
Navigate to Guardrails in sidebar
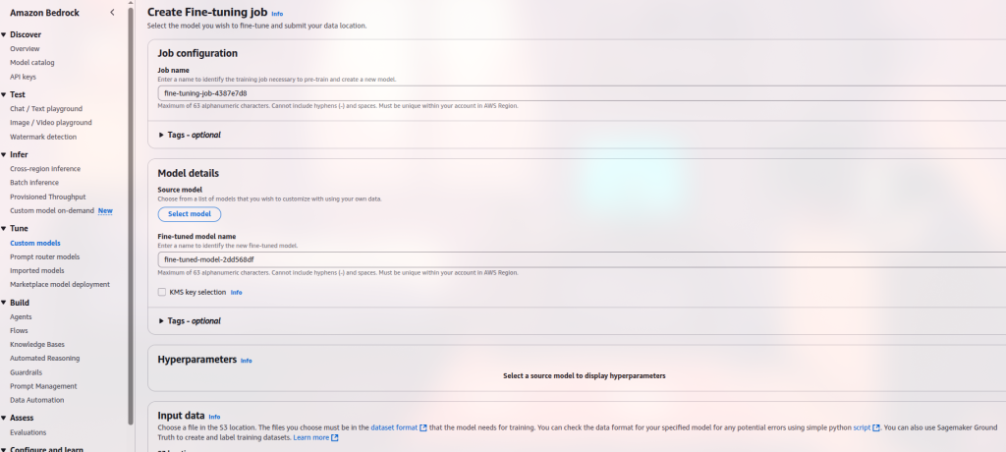point(28,372)
